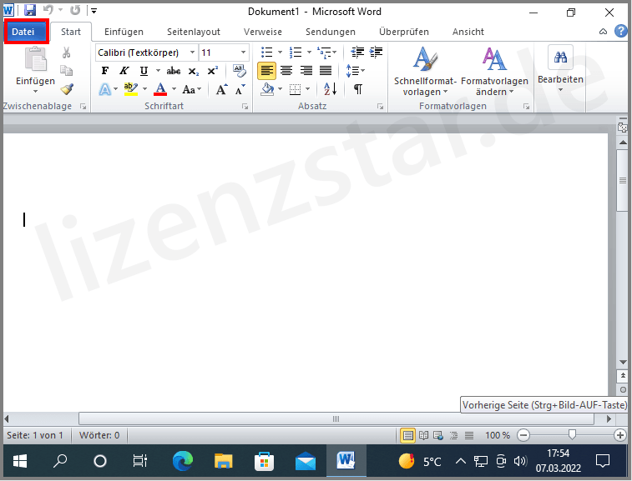632x481 pixels.
Task: Toggle left text alignment
Action: [x=266, y=71]
